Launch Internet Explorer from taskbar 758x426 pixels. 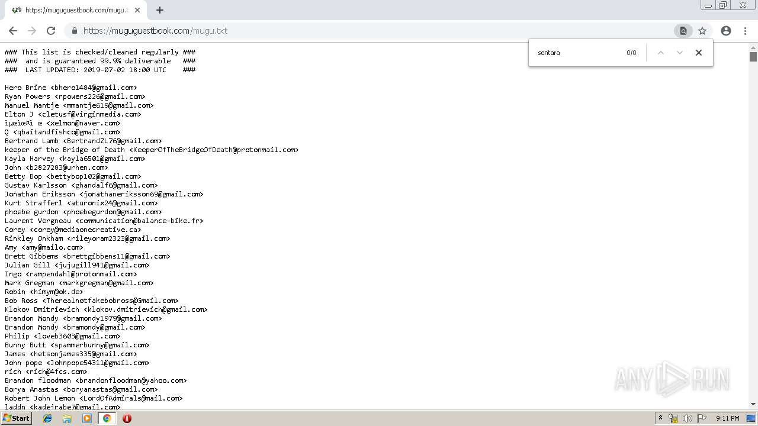[x=47, y=418]
